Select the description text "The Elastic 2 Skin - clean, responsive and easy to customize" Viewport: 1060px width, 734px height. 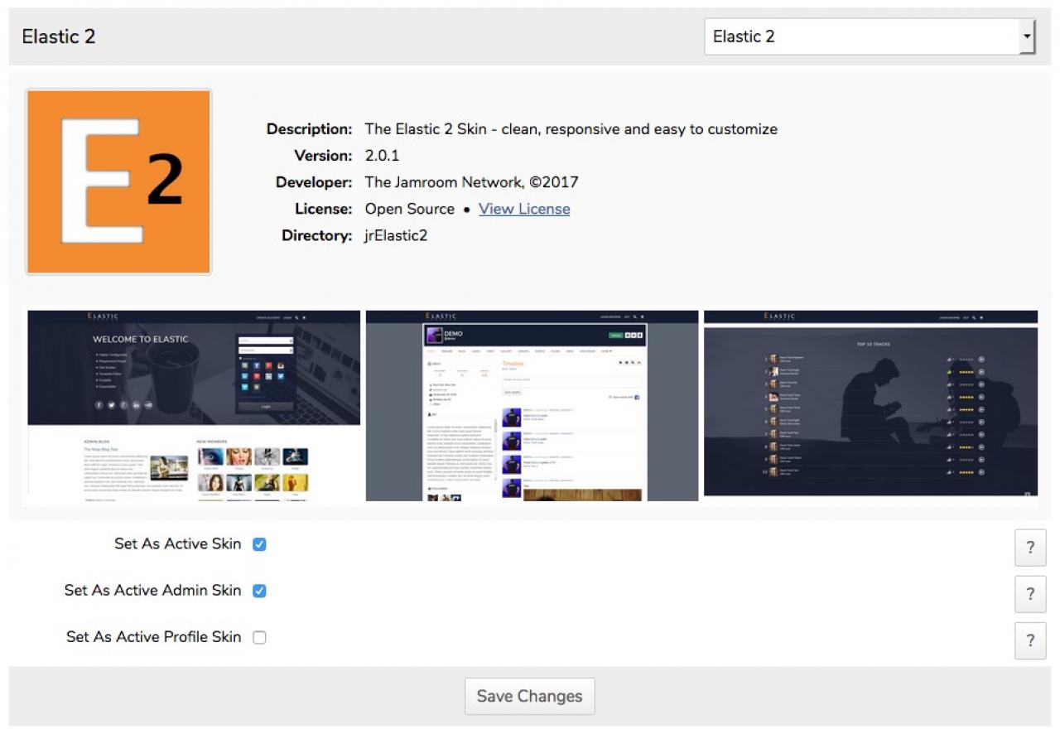point(571,129)
